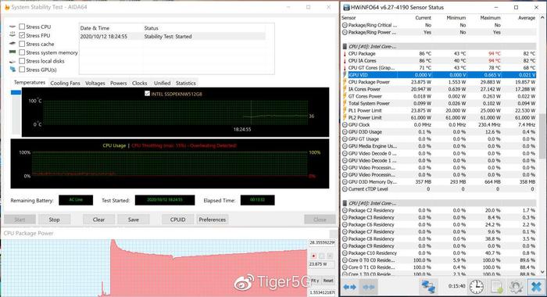Click the gray collapse arrows icon

pyautogui.click(x=368, y=287)
